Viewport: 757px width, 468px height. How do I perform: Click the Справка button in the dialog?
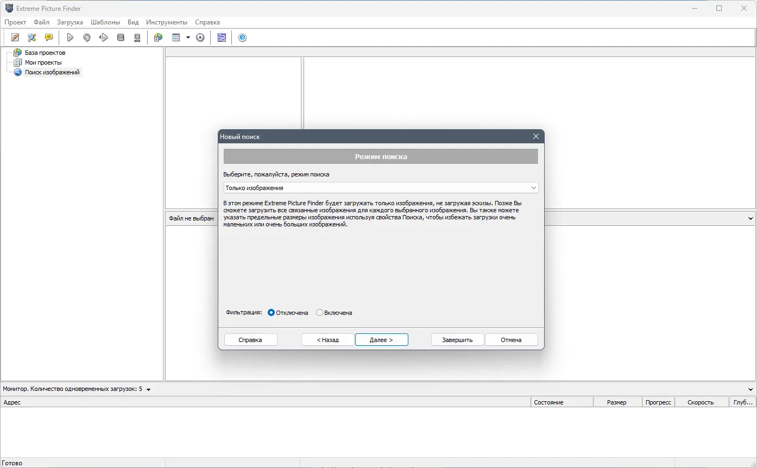tap(250, 340)
